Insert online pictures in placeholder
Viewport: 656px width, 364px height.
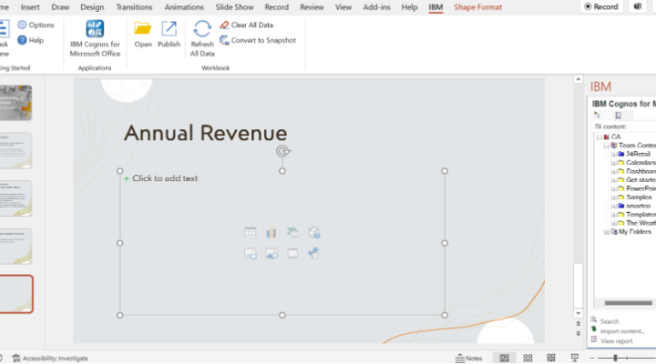pos(272,253)
